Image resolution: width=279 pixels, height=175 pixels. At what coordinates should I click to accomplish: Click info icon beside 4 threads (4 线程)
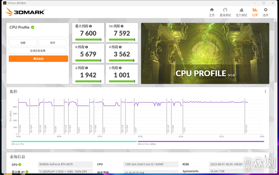(x=120, y=47)
